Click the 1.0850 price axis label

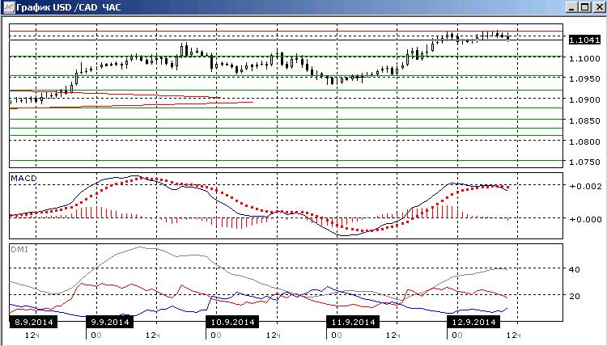point(584,120)
